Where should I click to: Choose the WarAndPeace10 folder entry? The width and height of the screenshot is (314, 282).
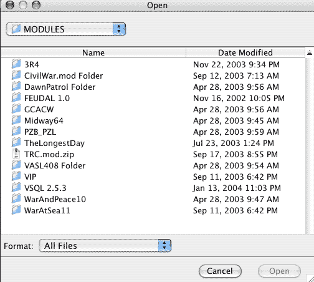click(153, 199)
